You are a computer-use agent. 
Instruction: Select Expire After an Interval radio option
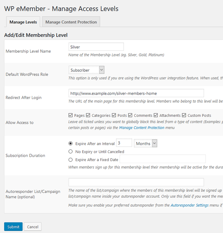(x=71, y=143)
